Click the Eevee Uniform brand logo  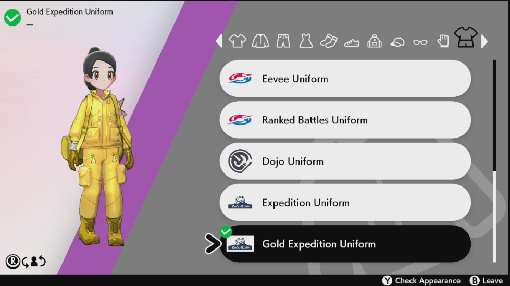tap(240, 79)
